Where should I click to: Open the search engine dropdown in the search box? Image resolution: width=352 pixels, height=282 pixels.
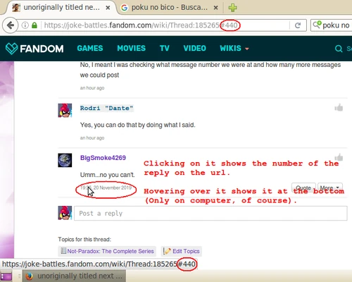(317, 25)
